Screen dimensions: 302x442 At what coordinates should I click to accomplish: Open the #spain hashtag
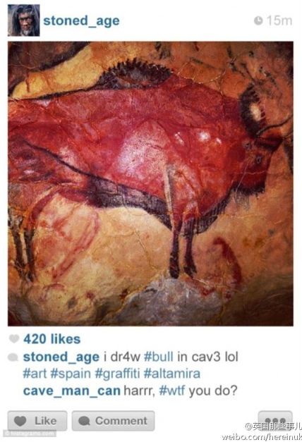coord(71,374)
